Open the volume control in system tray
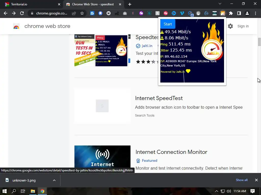Image resolution: width=261 pixels, height=195 pixels. (229, 191)
